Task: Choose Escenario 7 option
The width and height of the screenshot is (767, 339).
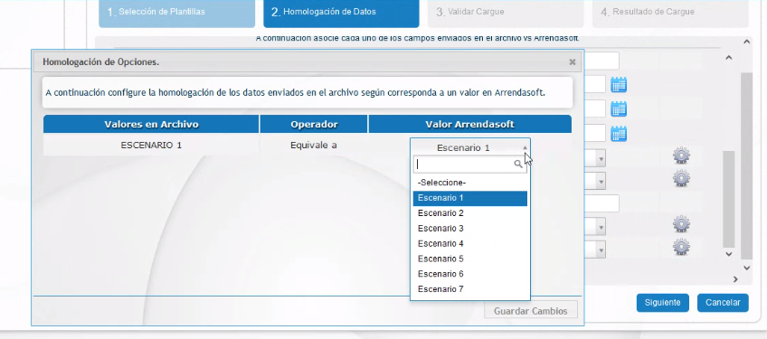Action: 470,289
